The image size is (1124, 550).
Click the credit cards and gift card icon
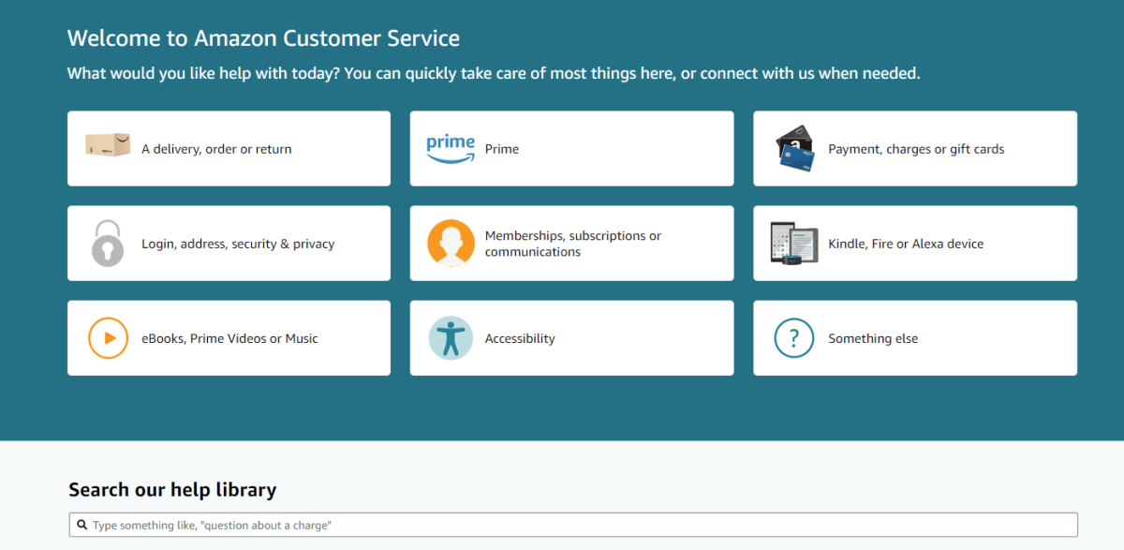point(794,149)
